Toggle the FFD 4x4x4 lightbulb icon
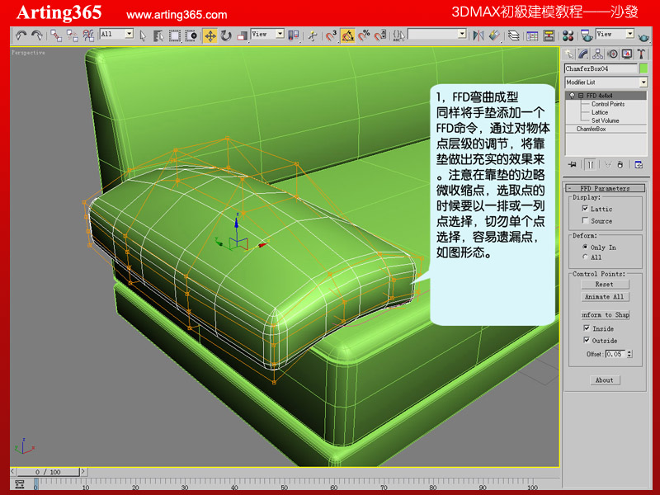 (572, 96)
